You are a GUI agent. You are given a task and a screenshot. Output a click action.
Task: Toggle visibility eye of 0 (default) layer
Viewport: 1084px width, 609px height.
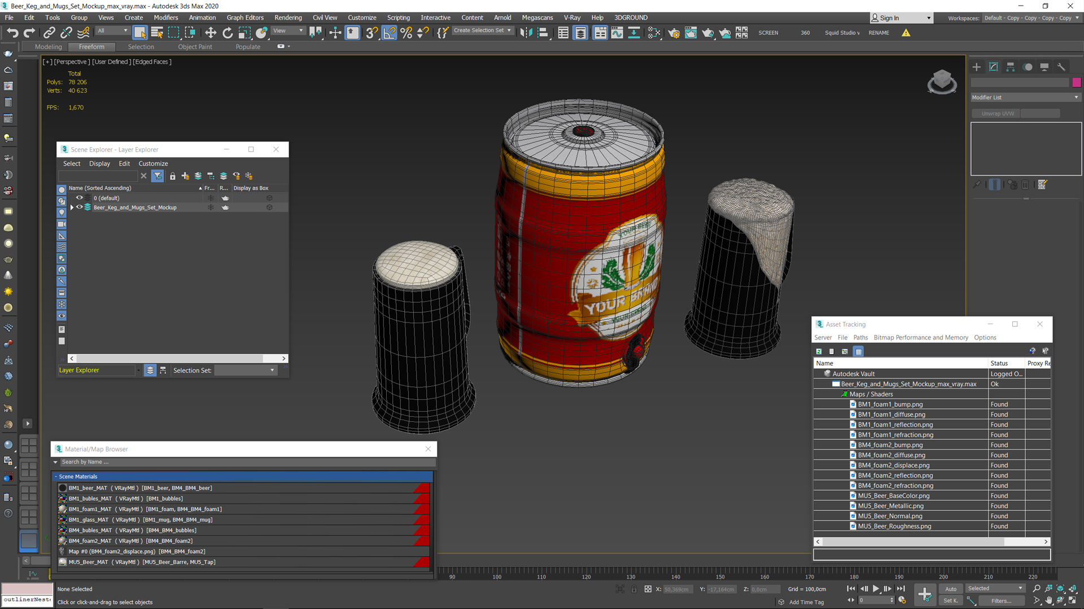point(80,198)
